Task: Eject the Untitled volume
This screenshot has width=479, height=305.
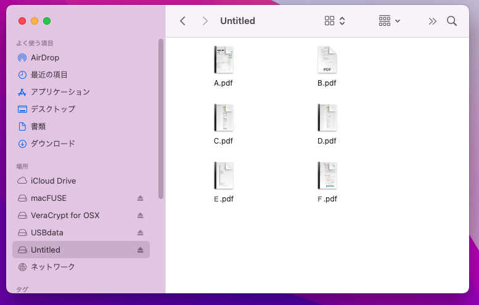Action: coord(140,250)
